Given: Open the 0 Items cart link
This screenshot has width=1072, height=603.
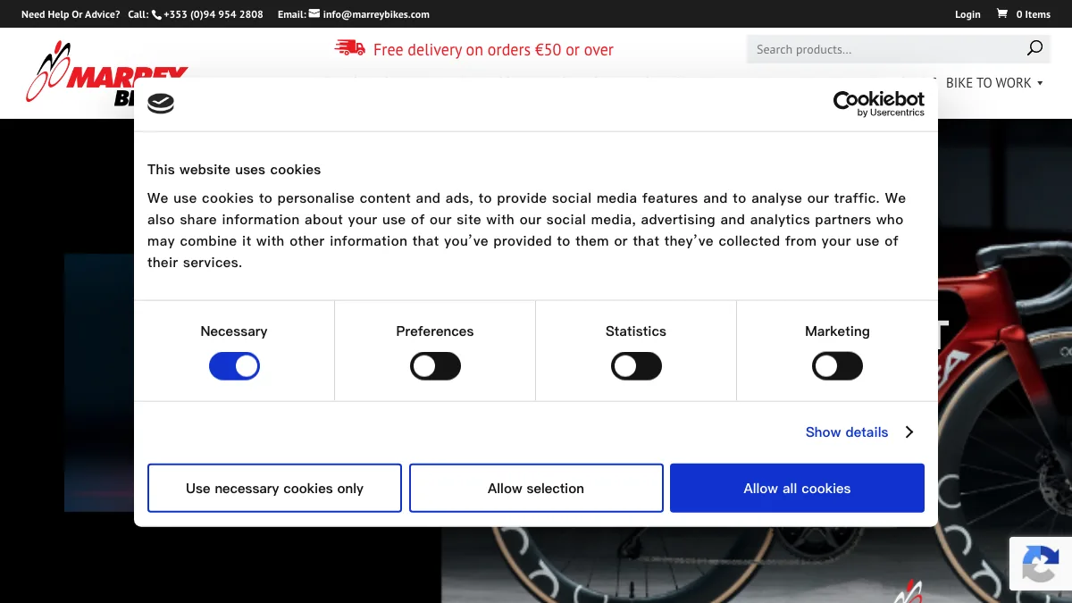Looking at the screenshot, I should click(1024, 14).
